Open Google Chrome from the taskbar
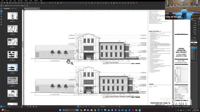The image size is (200, 112). point(95,110)
